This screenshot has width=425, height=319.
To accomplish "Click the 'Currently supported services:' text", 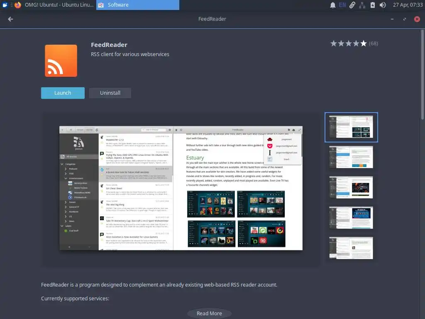I will (x=75, y=298).
